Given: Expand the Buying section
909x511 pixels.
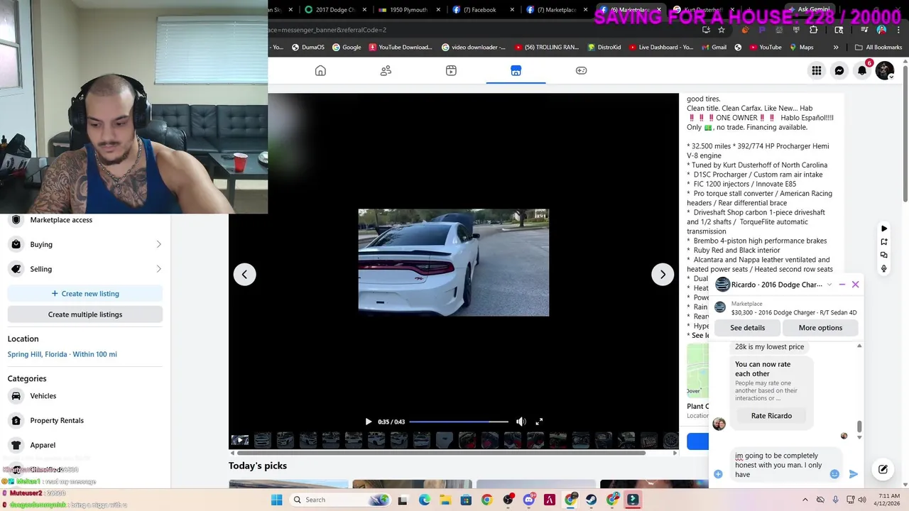Looking at the screenshot, I should point(85,244).
